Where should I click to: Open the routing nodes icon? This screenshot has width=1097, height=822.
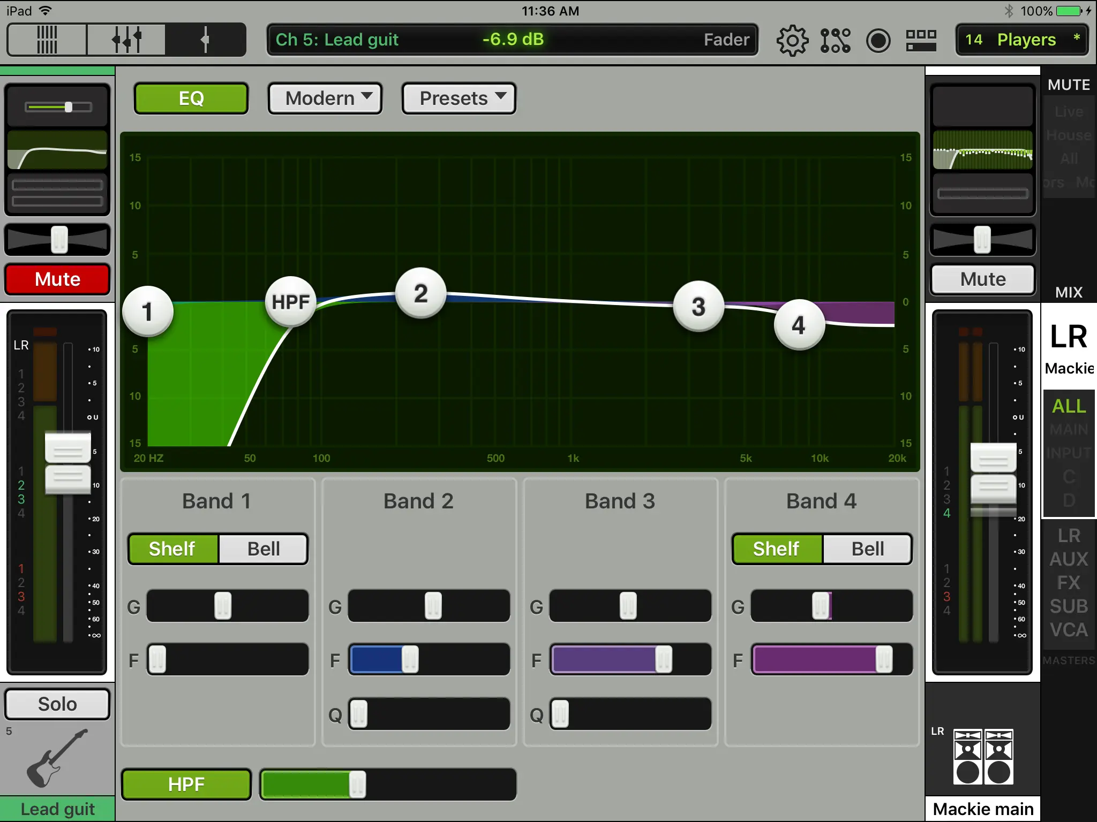click(x=835, y=40)
